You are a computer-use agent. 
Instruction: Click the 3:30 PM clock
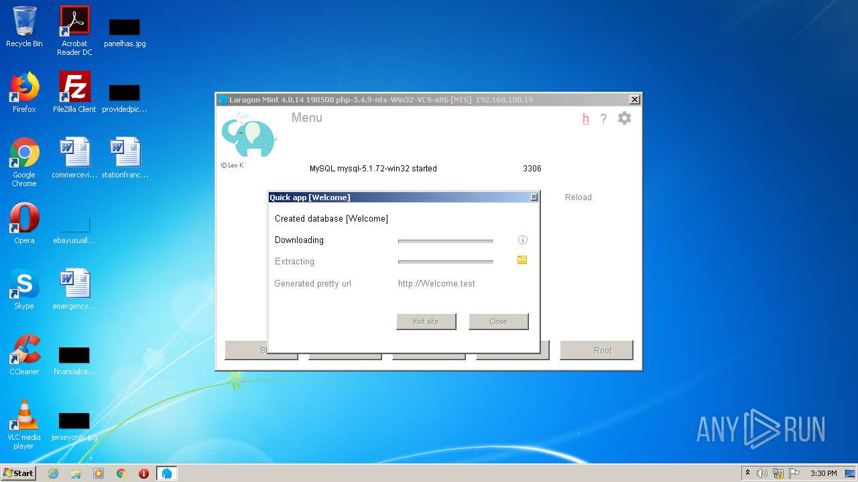[x=823, y=473]
